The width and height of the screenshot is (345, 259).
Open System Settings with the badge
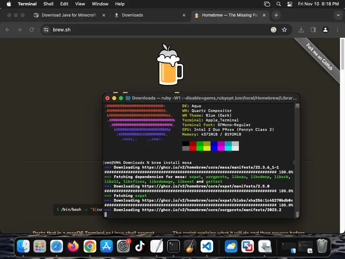point(123,246)
